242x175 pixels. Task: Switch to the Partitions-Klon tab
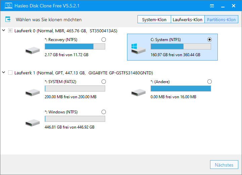tap(221, 20)
